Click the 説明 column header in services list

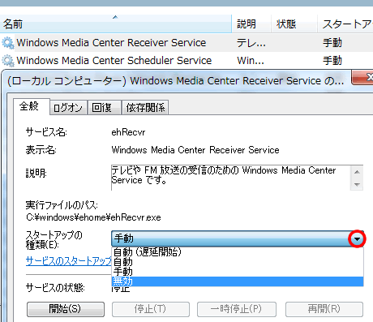pyautogui.click(x=251, y=24)
